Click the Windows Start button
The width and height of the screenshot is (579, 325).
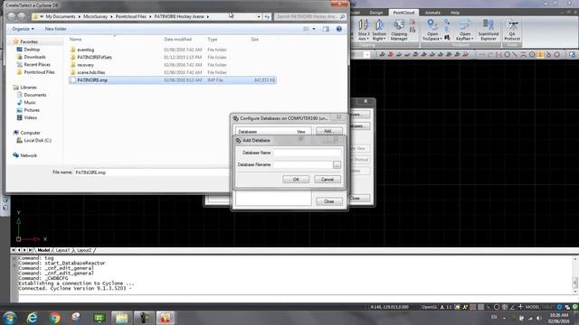coord(10,317)
